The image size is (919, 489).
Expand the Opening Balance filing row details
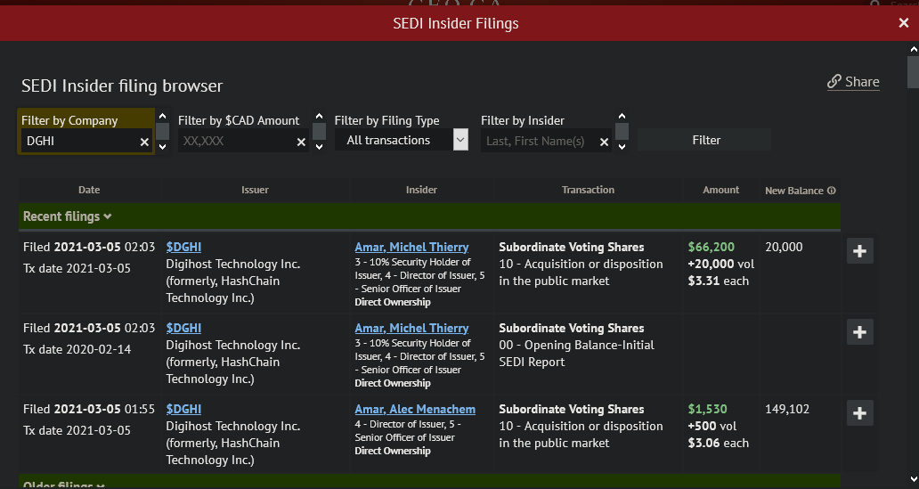pos(859,332)
